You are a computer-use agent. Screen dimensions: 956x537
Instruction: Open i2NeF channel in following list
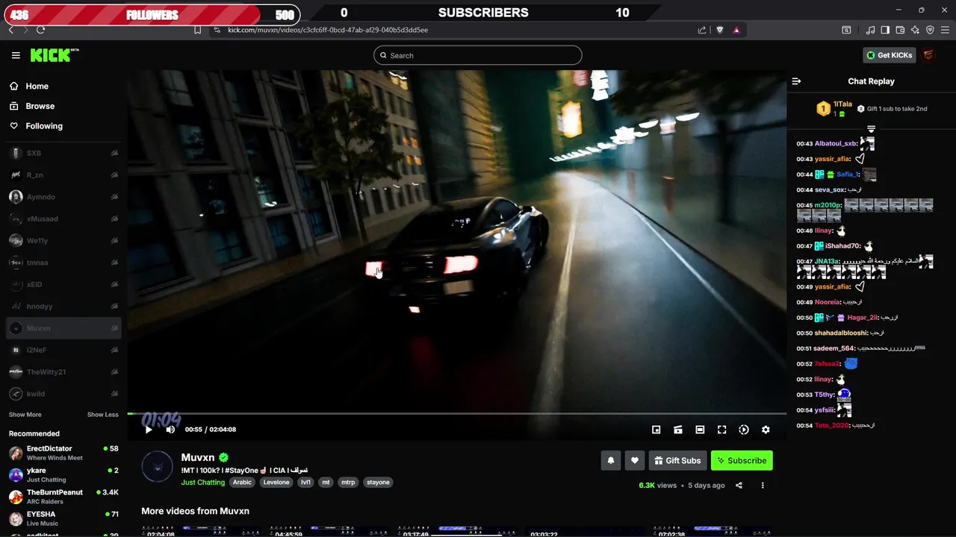pos(63,350)
